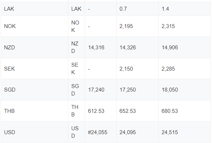Click the SEK sell rate 2,285
The height and width of the screenshot is (143, 212).
[168, 69]
